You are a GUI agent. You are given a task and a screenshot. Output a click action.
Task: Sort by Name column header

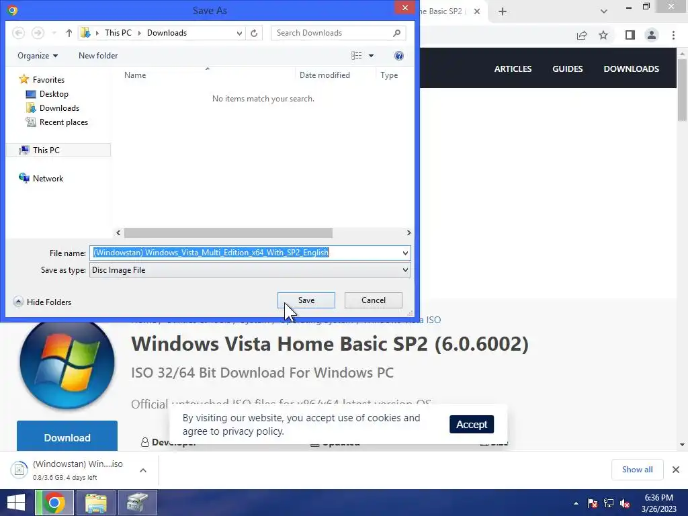[x=135, y=75]
